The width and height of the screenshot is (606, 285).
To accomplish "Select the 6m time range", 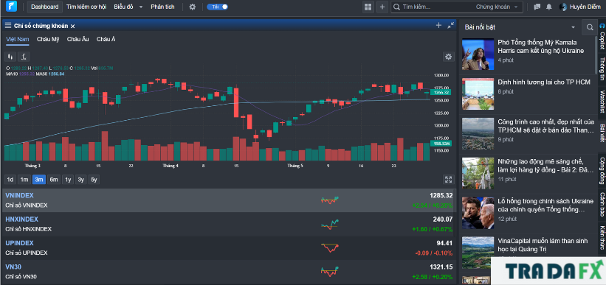I will (x=54, y=180).
